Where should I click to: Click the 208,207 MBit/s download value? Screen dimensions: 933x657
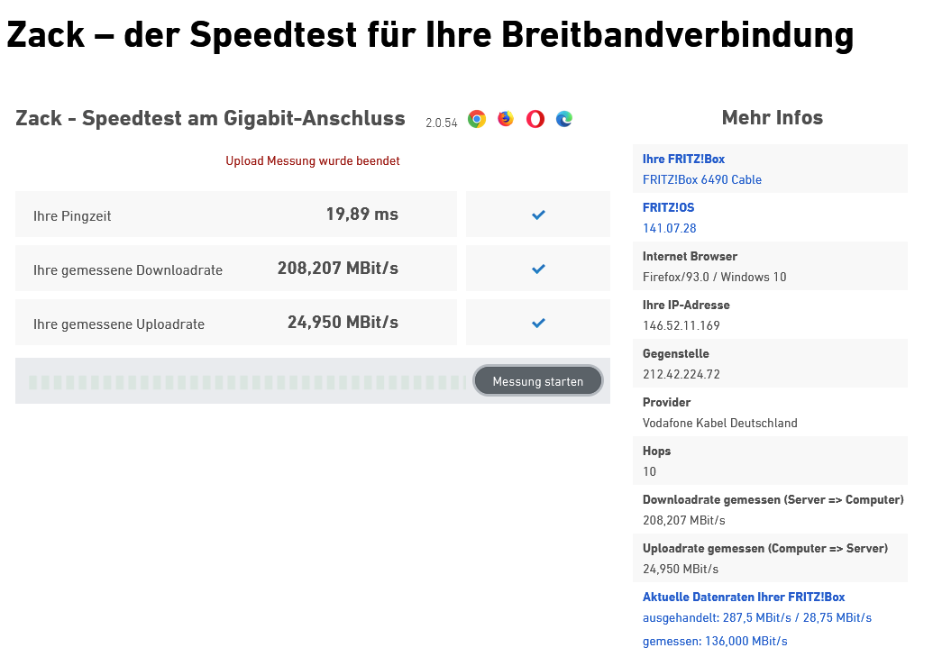(337, 269)
